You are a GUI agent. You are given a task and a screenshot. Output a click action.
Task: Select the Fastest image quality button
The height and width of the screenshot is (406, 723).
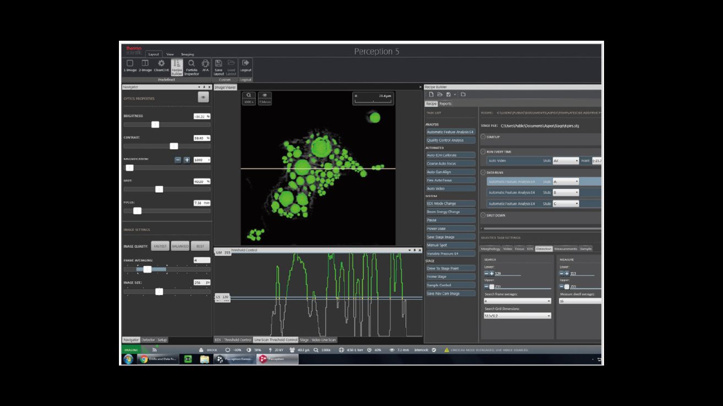159,246
